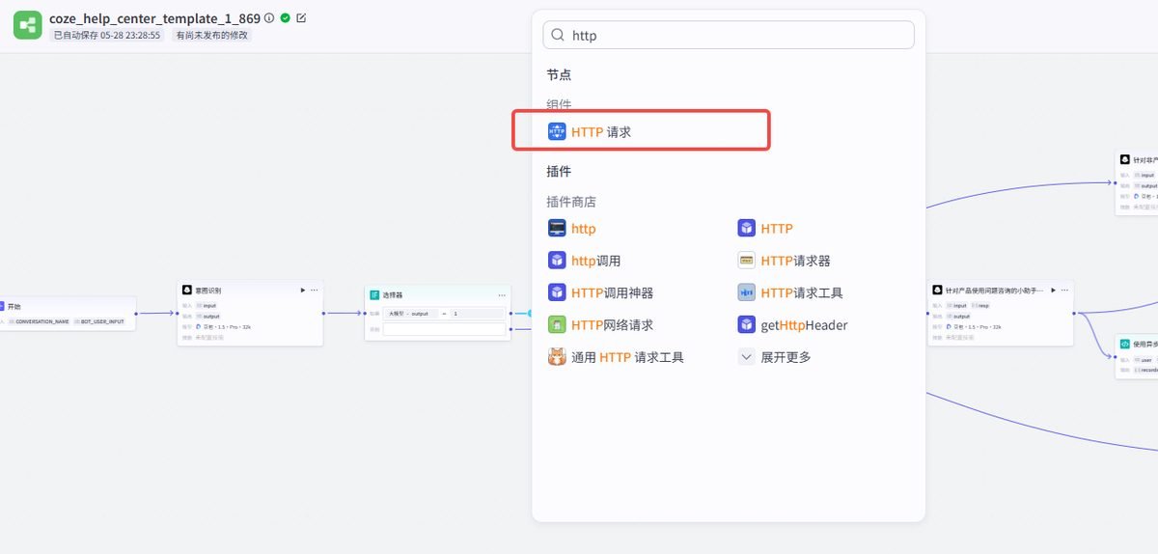Click the green HTTP网络请求 icon

557,325
